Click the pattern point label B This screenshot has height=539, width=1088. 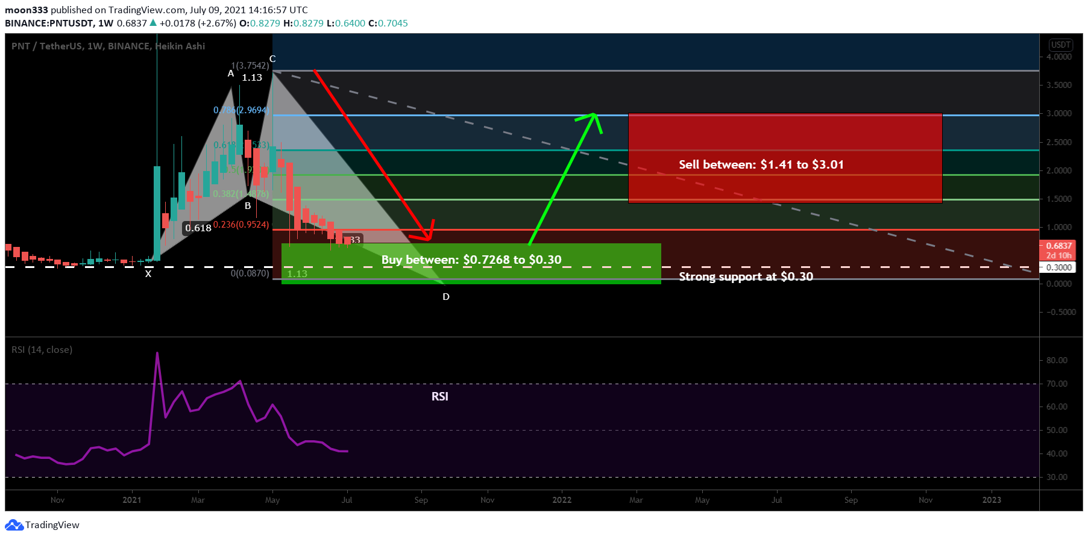[x=248, y=206]
